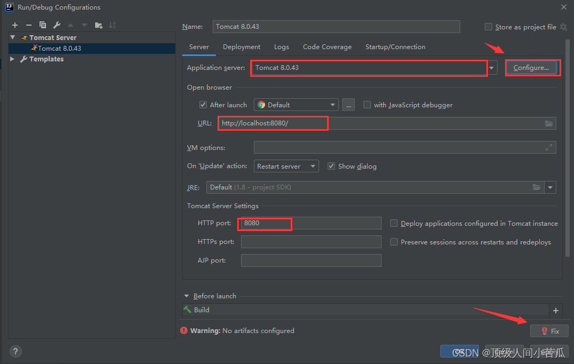Close the Run/Debug Configurations dialog
This screenshot has width=574, height=364.
tap(564, 7)
